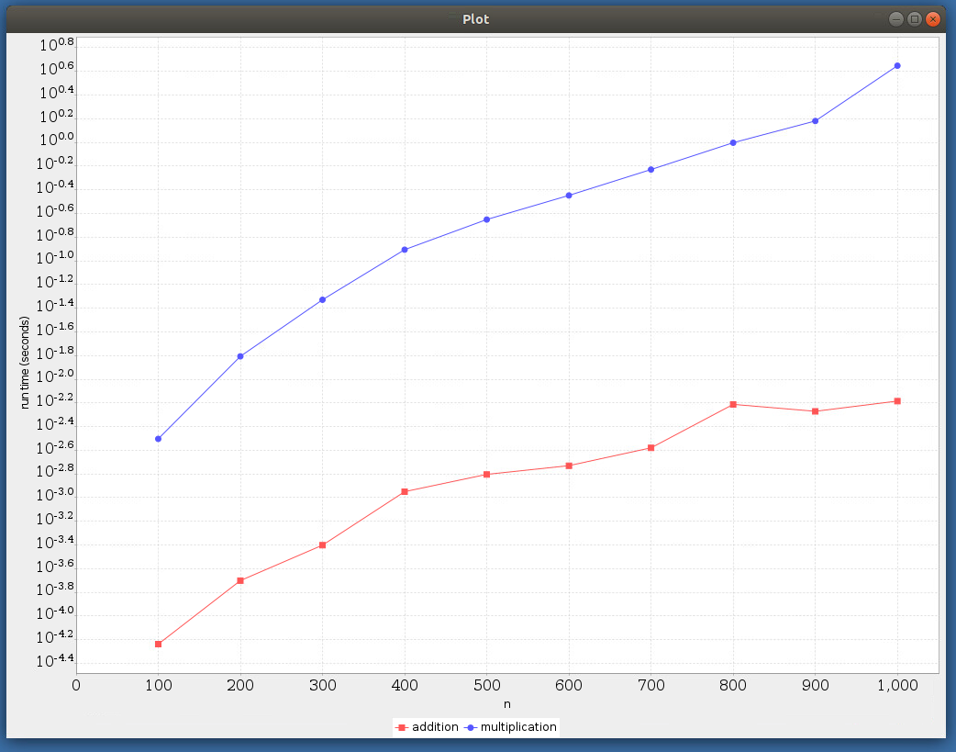Pick the addition square marker at n=1,000
Image resolution: width=956 pixels, height=752 pixels.
click(897, 401)
